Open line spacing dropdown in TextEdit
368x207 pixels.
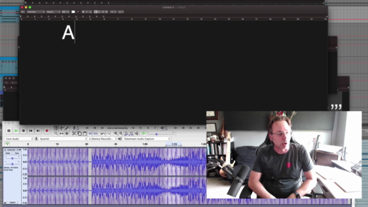point(113,11)
